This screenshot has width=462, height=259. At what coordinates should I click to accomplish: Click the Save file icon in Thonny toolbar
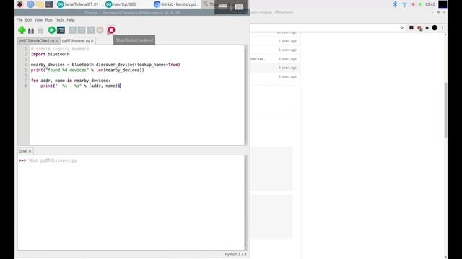click(x=40, y=30)
